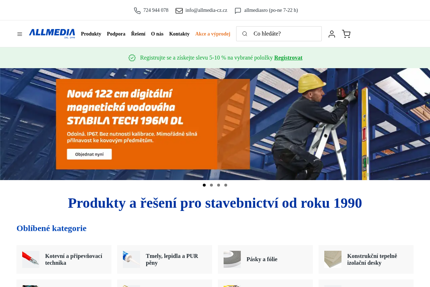
Task: Select the first carousel dot
Action: coord(204,185)
